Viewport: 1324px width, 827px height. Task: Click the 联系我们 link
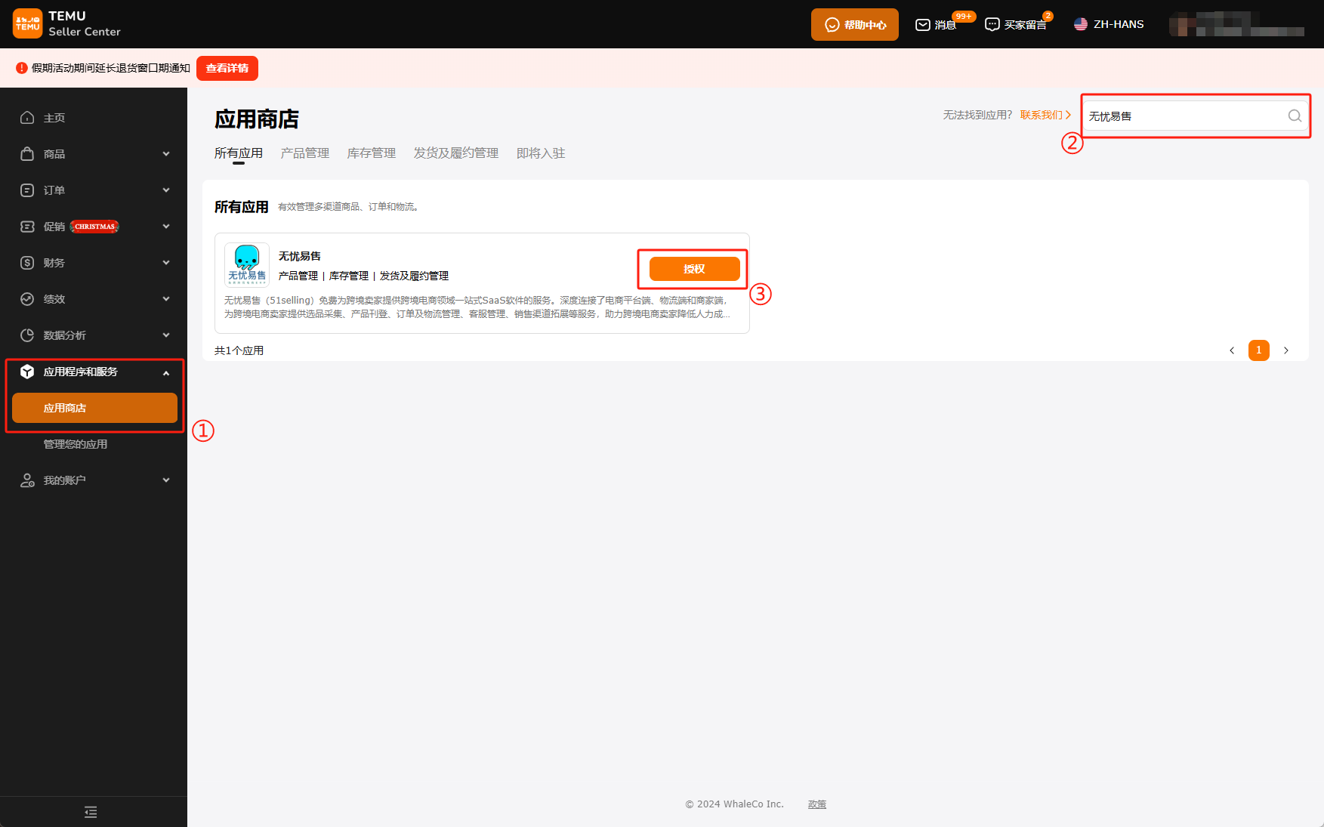click(1045, 115)
